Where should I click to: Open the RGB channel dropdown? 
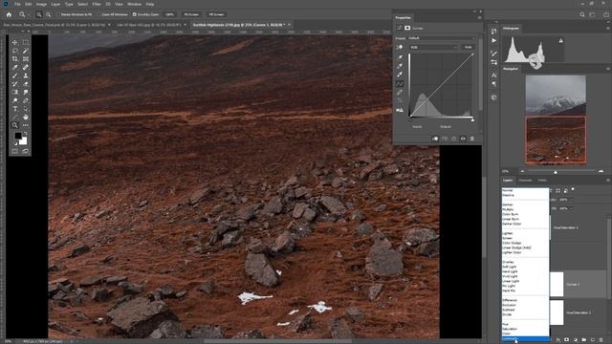click(433, 47)
